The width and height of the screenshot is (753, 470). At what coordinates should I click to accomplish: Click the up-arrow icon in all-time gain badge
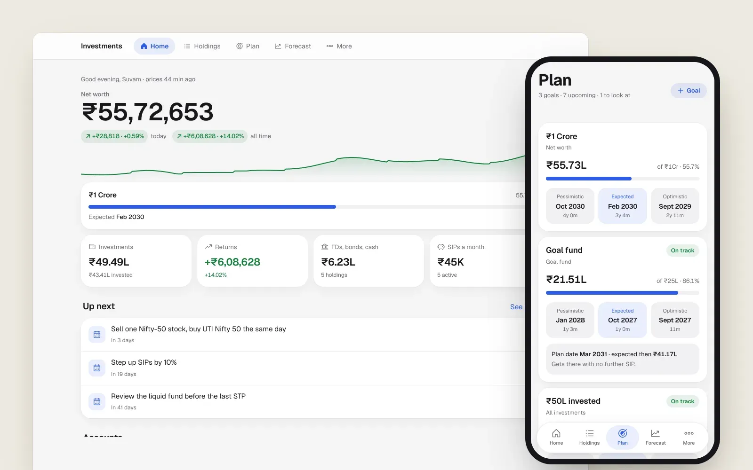click(179, 136)
